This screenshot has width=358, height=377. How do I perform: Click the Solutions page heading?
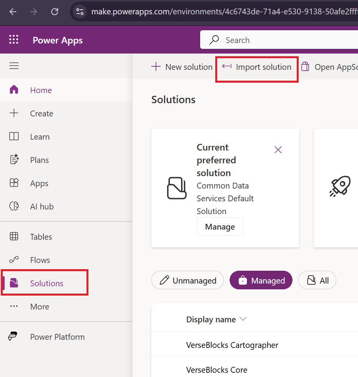point(173,100)
